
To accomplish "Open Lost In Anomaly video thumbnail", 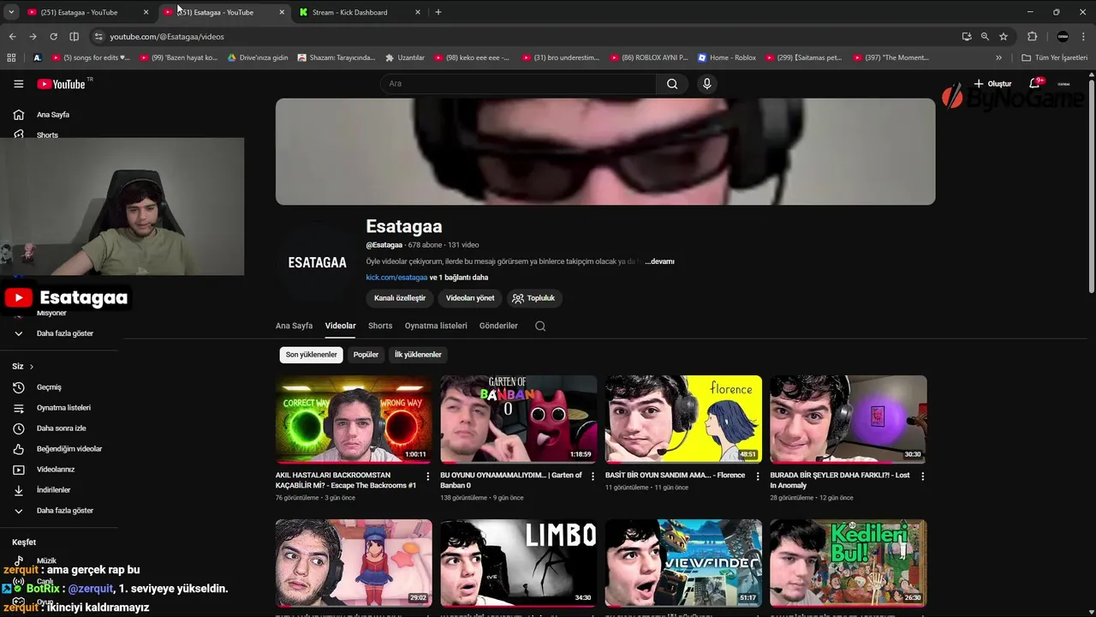I will pos(848,419).
